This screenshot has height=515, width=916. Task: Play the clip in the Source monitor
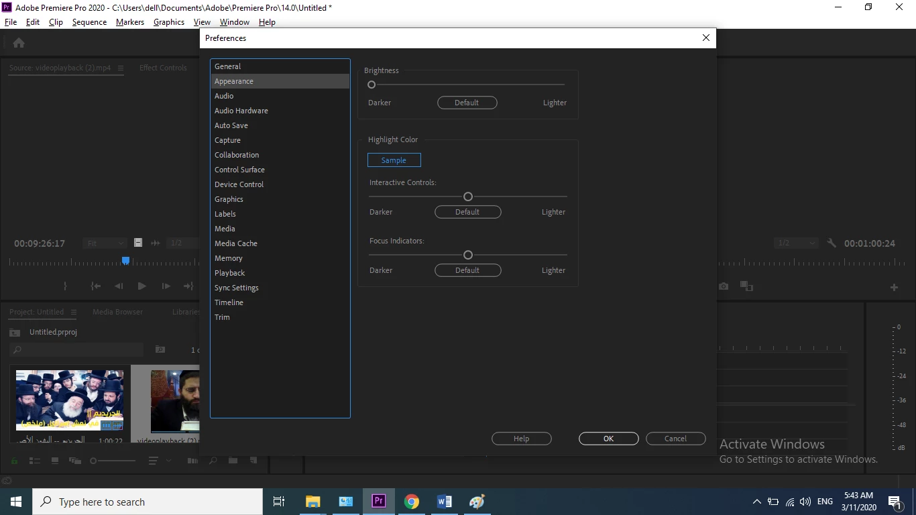pyautogui.click(x=141, y=286)
